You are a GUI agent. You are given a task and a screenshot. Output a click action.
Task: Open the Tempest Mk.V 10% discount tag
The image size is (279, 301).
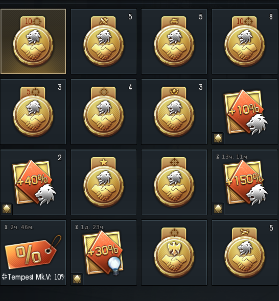coord(33,253)
